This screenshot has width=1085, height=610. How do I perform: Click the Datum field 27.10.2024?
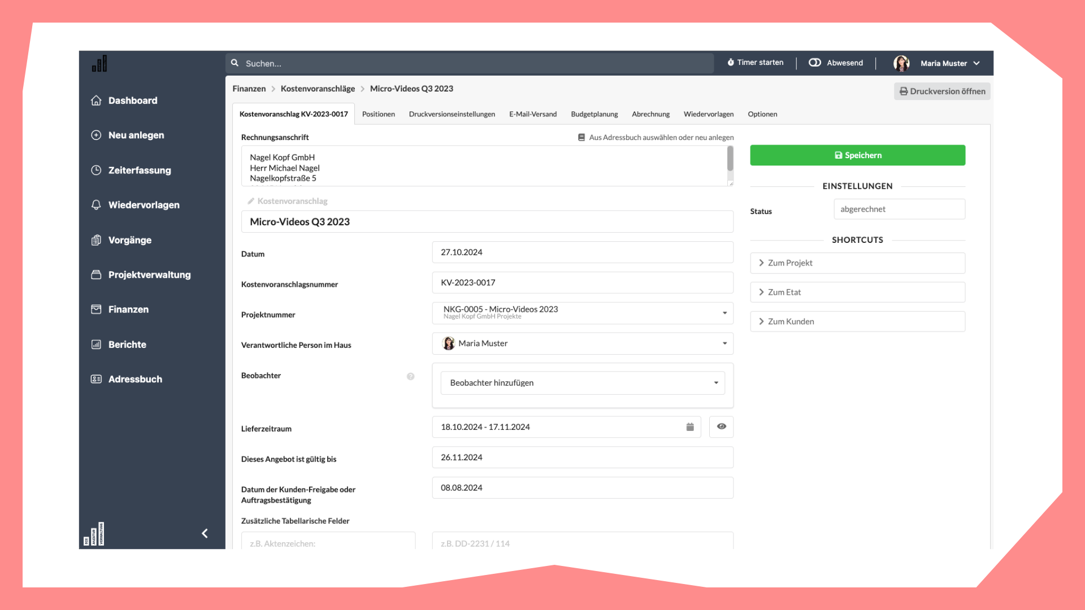pyautogui.click(x=583, y=252)
